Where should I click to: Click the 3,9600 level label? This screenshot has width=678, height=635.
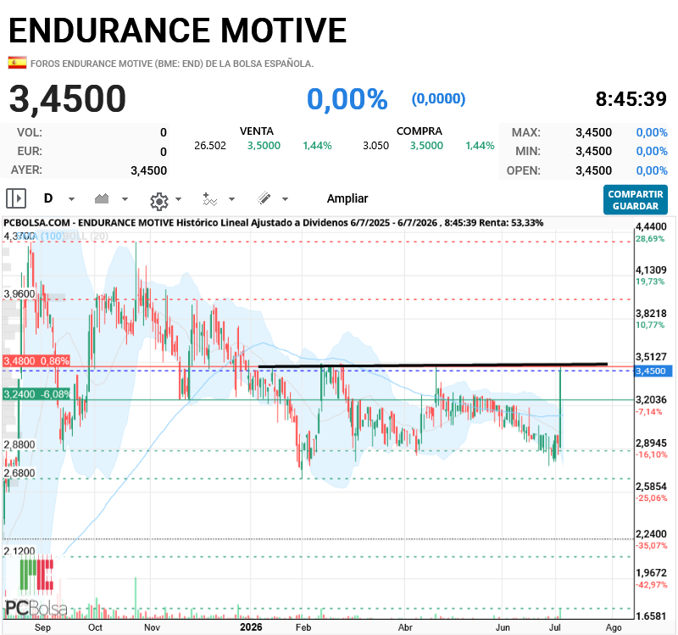click(x=19, y=293)
